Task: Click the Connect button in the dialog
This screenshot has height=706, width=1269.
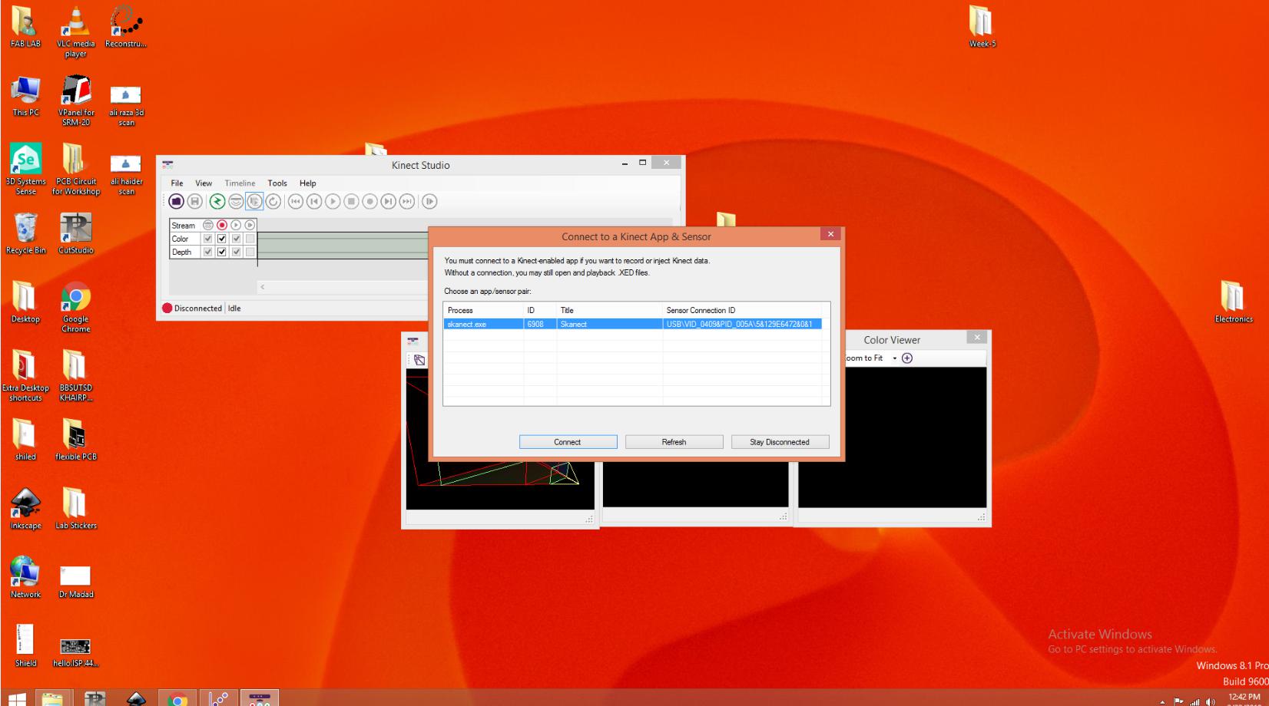Action: [568, 442]
